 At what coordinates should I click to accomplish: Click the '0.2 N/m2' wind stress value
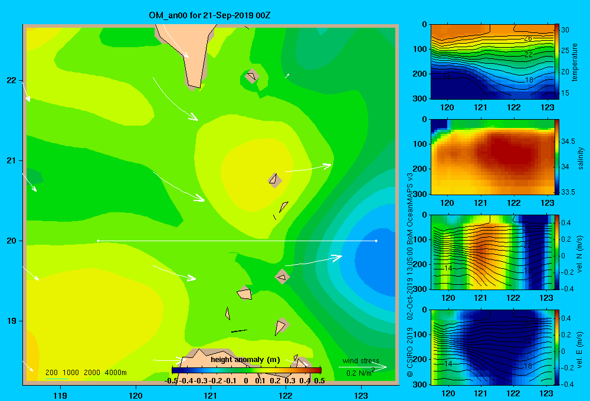[360, 373]
